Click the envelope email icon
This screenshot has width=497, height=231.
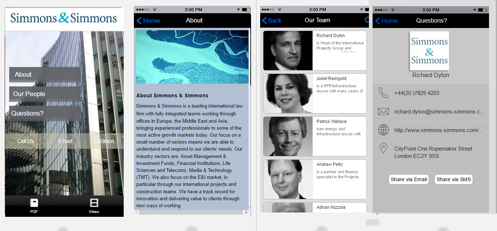(383, 112)
